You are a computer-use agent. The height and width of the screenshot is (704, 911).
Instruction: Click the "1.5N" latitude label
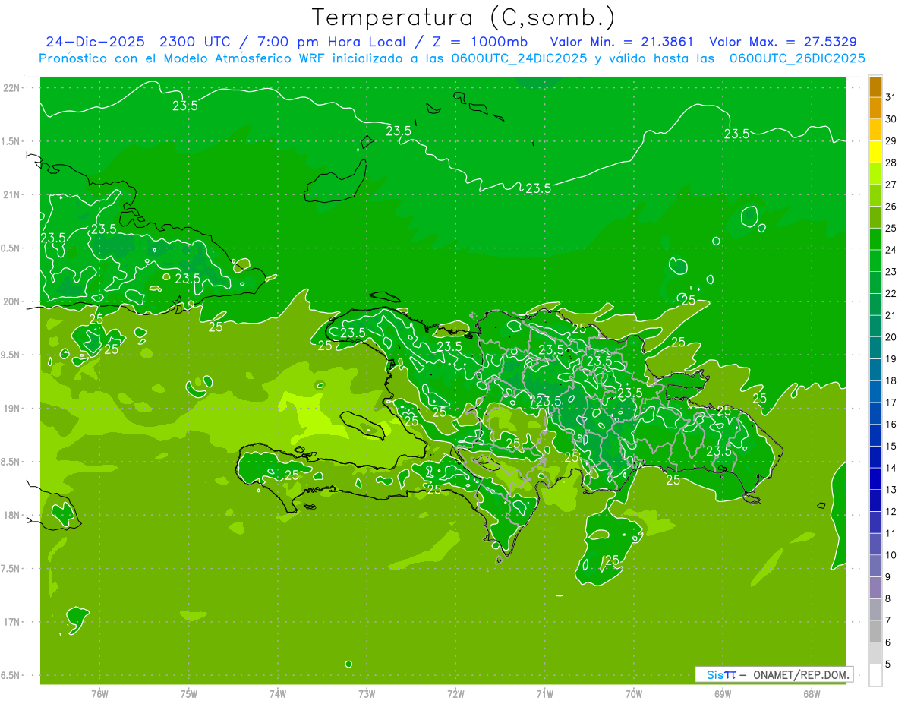point(11,141)
